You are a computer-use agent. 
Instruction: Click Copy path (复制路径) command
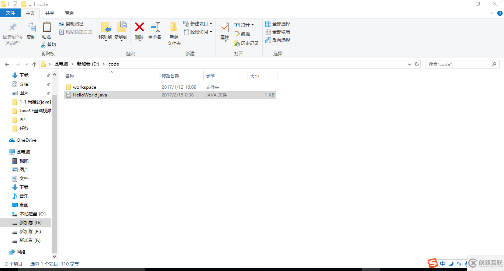[x=71, y=24]
